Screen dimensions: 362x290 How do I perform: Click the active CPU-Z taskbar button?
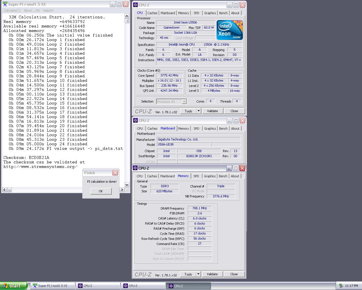[189, 286]
